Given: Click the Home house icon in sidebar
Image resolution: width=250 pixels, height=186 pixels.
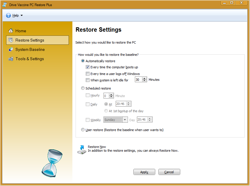Looking at the screenshot, I should pos(11,31).
